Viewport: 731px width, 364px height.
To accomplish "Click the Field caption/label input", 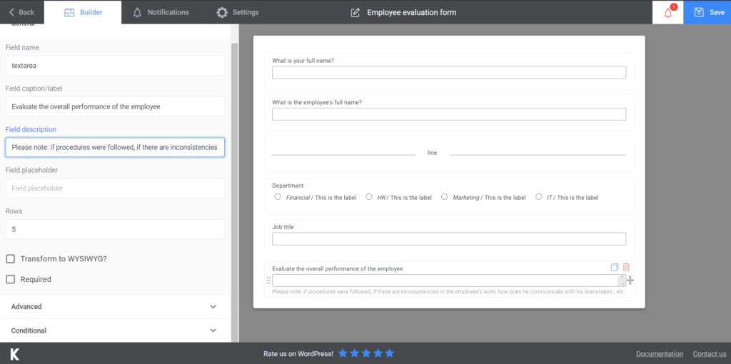I will (115, 107).
